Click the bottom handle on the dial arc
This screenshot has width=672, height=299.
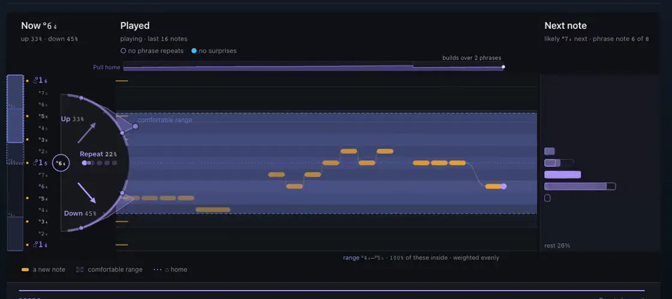[x=81, y=228]
